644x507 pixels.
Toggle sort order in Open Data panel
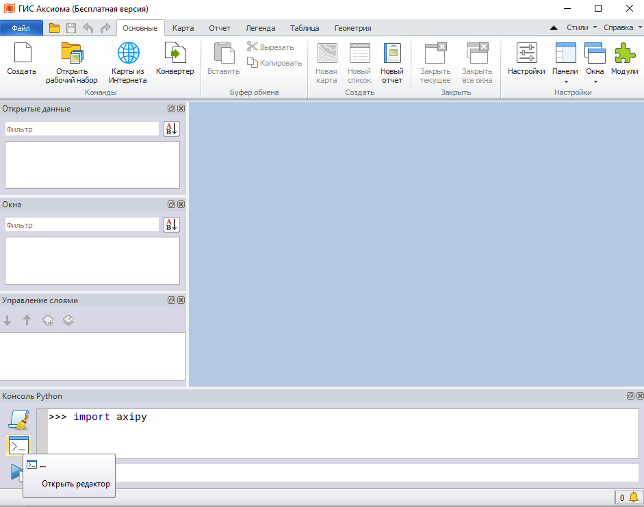(x=171, y=129)
